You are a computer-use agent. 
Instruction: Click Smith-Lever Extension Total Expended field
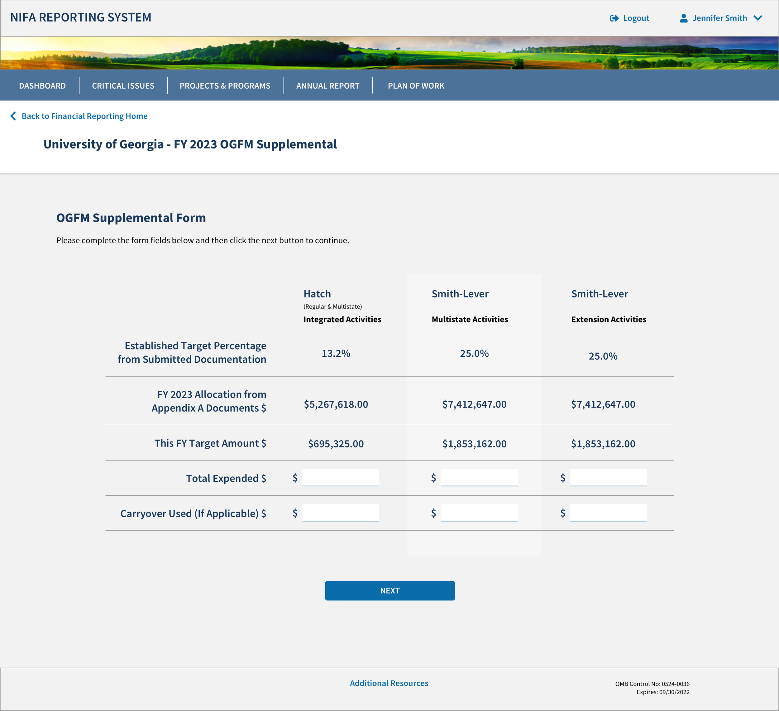point(608,477)
